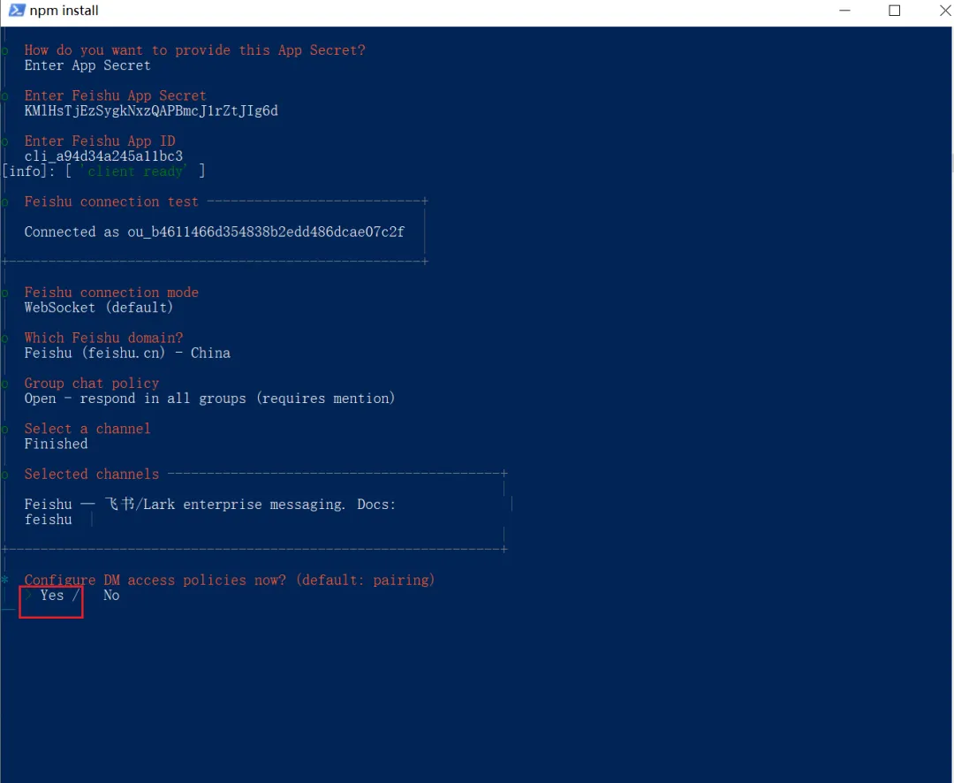Click the 'Enter App Secret' answer text
The height and width of the screenshot is (783, 954).
click(87, 65)
